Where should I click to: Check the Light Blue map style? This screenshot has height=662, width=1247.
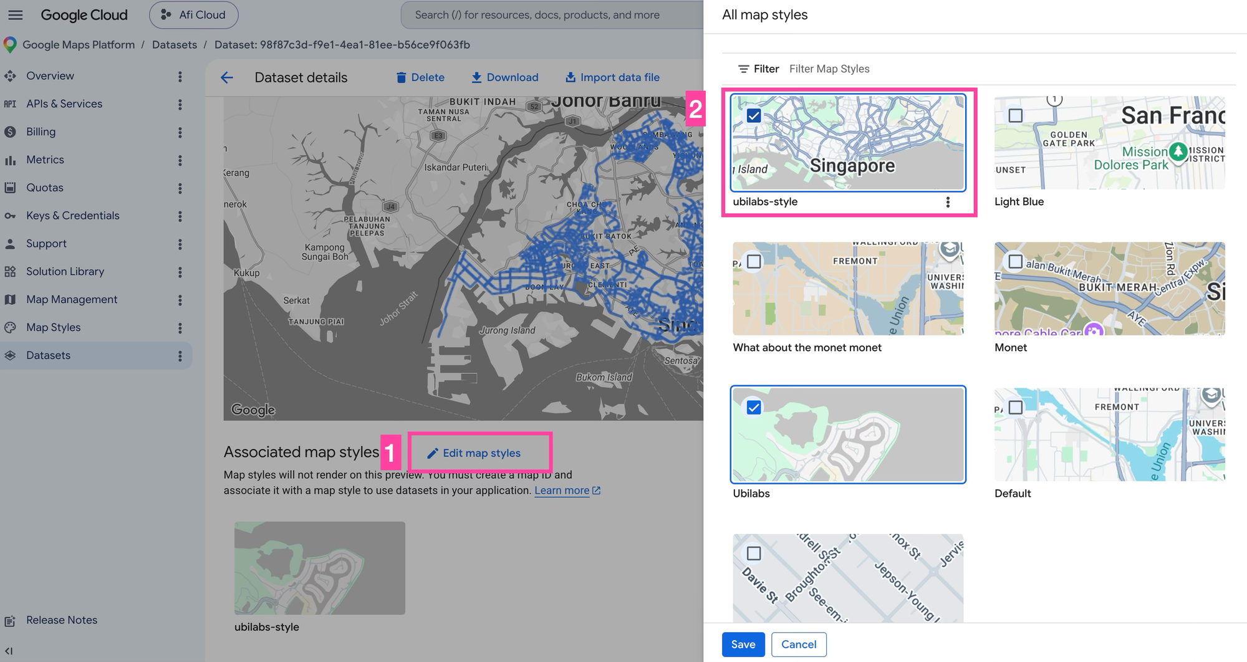(x=1016, y=115)
